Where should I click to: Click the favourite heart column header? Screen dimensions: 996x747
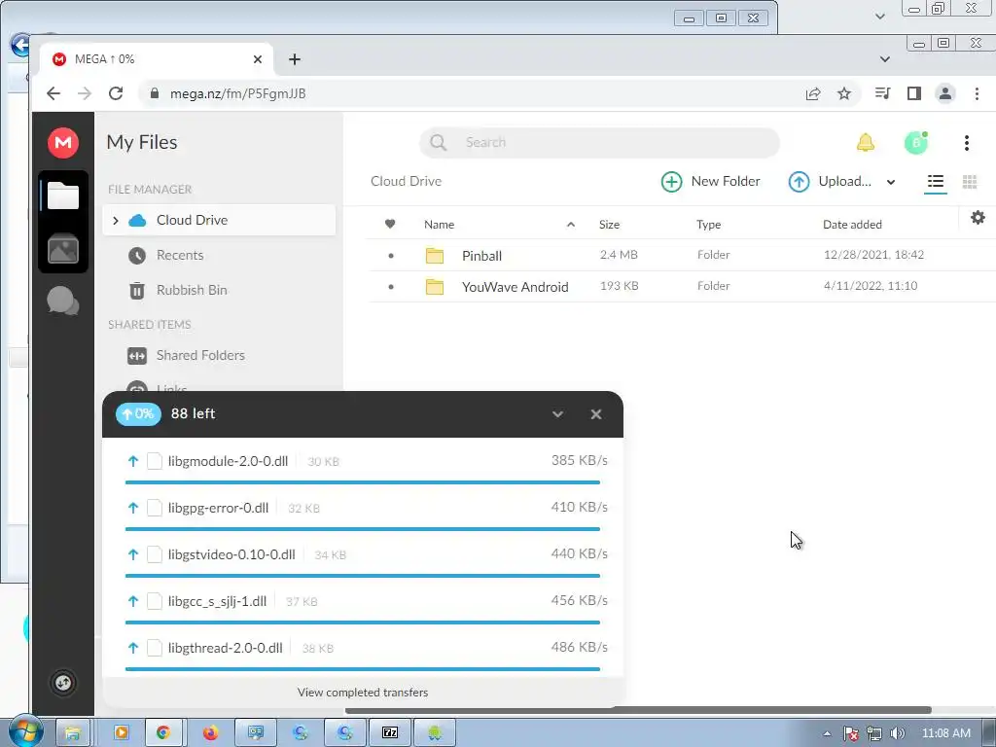coord(390,224)
